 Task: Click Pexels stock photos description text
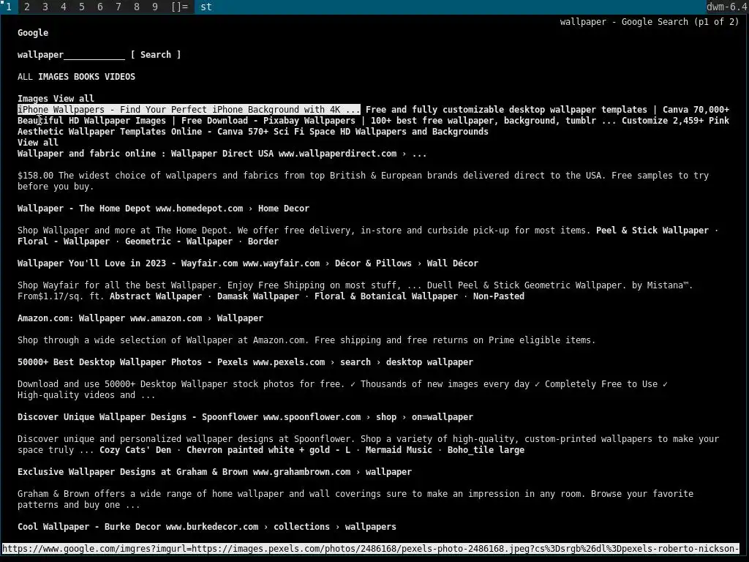[x=342, y=389]
